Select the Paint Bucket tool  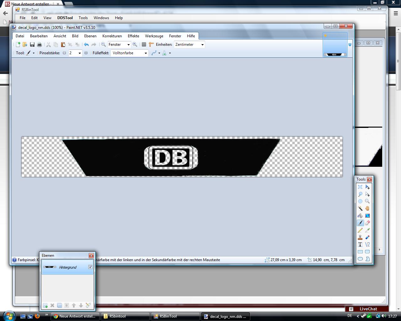(360, 216)
